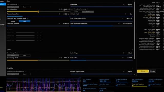
Task: Click the Core Voltage Offset slider handle
Action: point(38,11)
